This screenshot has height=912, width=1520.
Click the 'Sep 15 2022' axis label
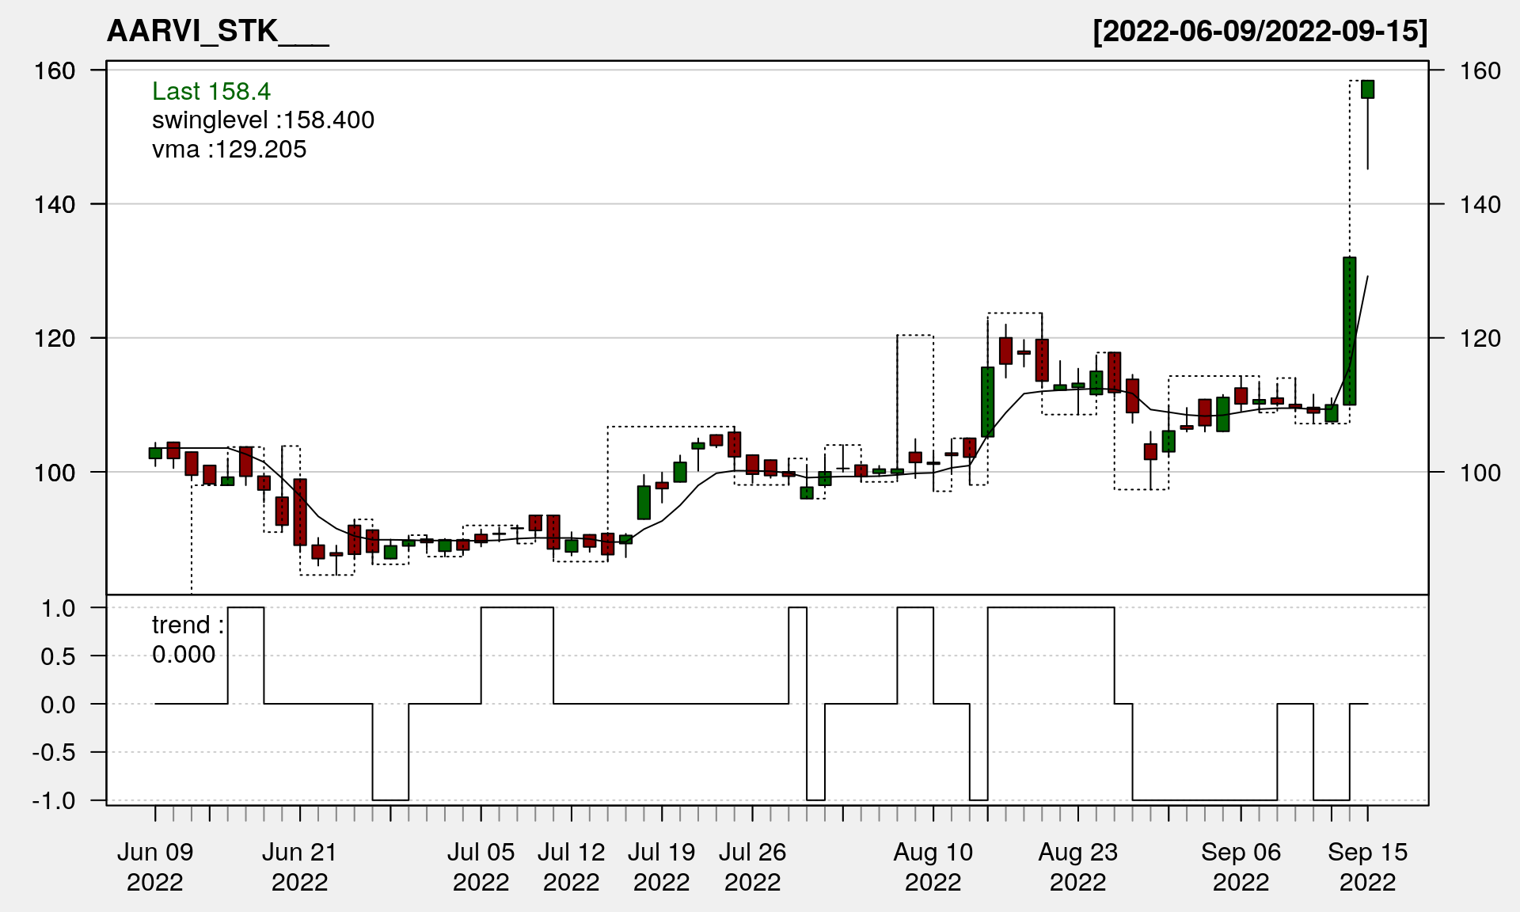point(1367,866)
